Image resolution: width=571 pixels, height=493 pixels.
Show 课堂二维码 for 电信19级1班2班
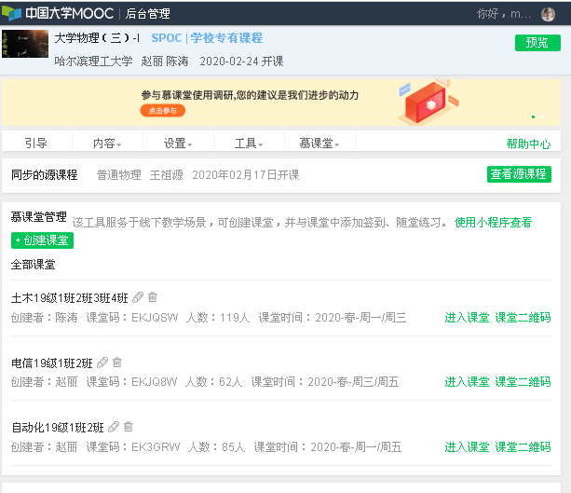[523, 382]
